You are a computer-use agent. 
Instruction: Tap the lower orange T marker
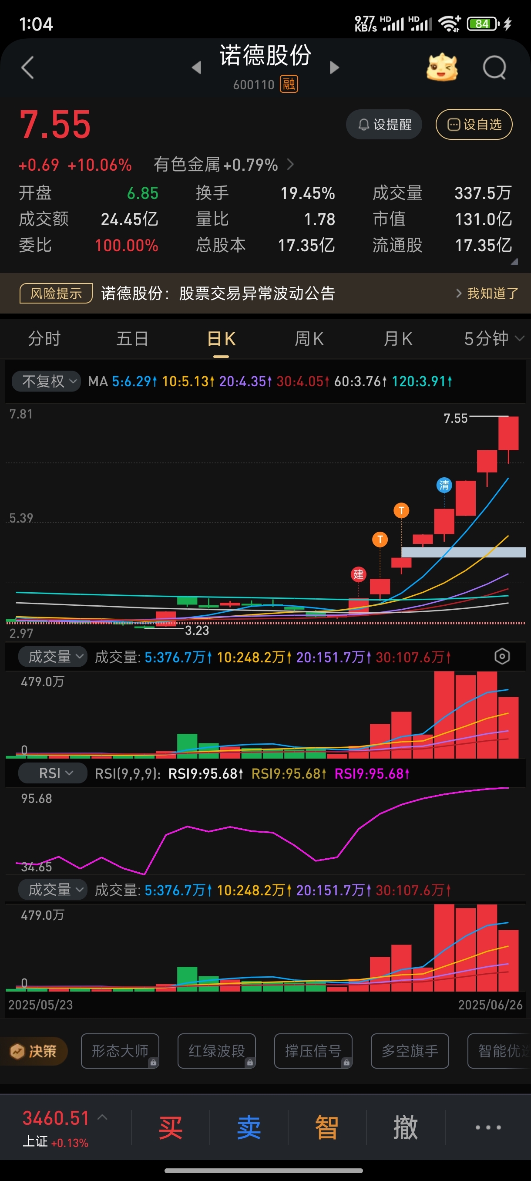tap(380, 539)
